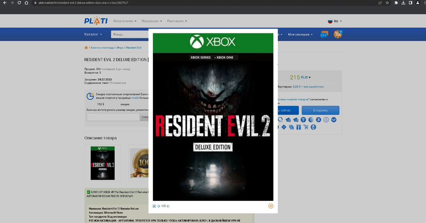Expand the Продавцам menu
Viewport: 426px width, 223px height.
pos(152,21)
